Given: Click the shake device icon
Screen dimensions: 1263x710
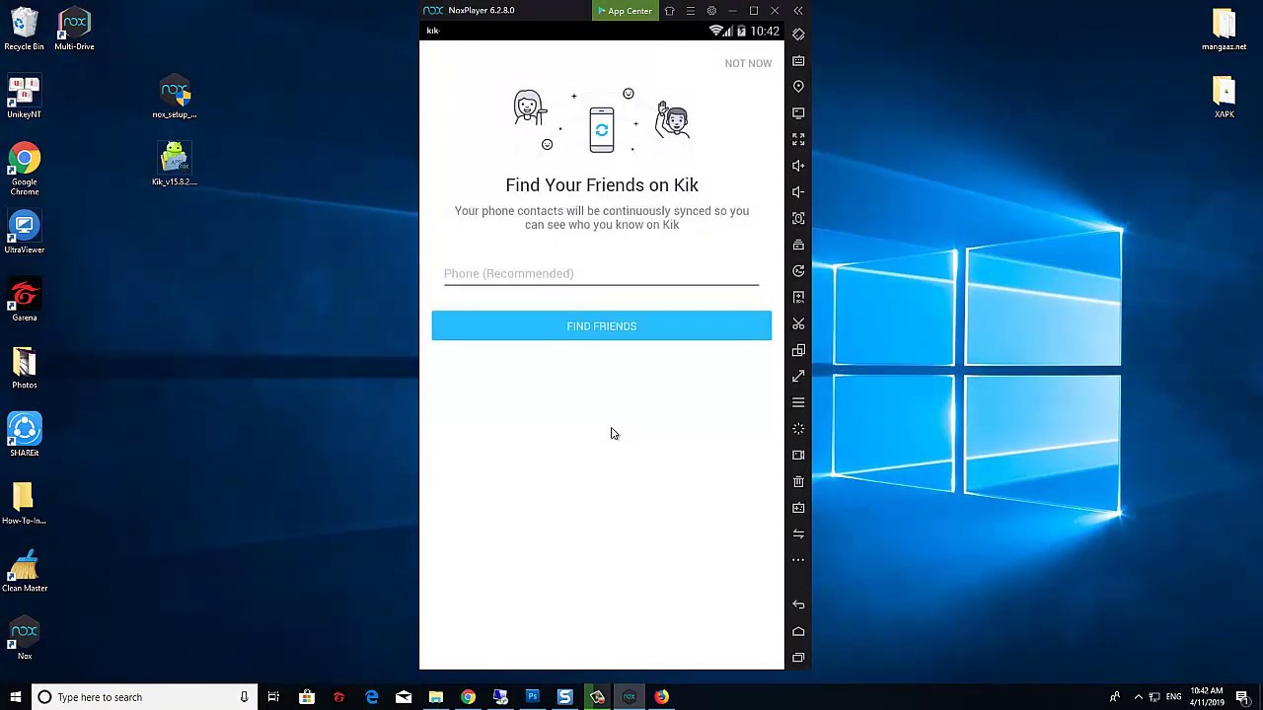Looking at the screenshot, I should (798, 429).
